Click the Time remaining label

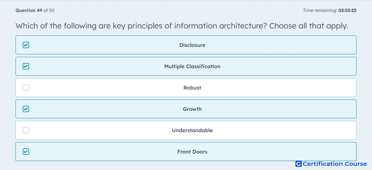(x=320, y=10)
